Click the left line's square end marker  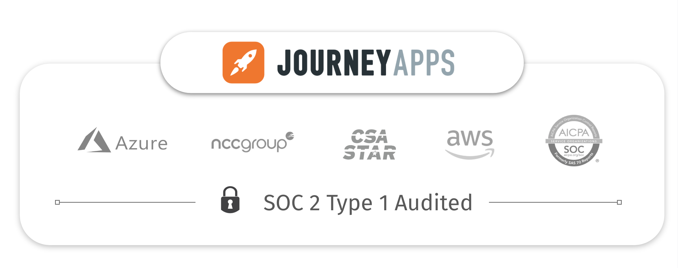[x=57, y=202]
